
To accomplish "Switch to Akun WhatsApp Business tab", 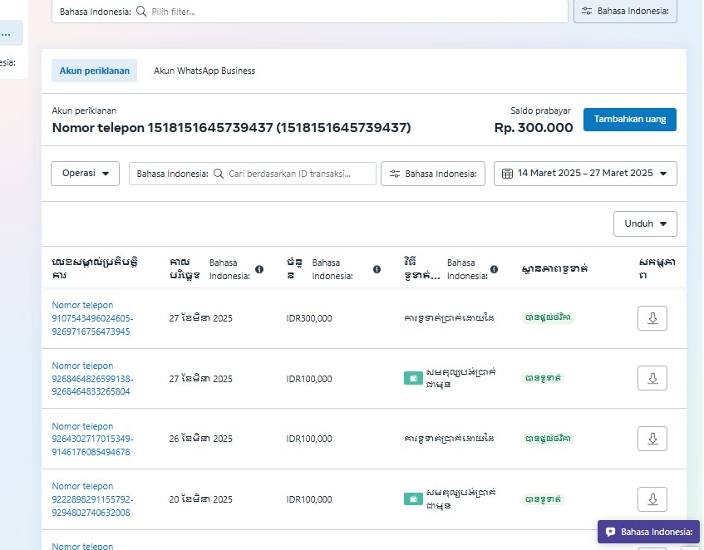I will pos(204,71).
